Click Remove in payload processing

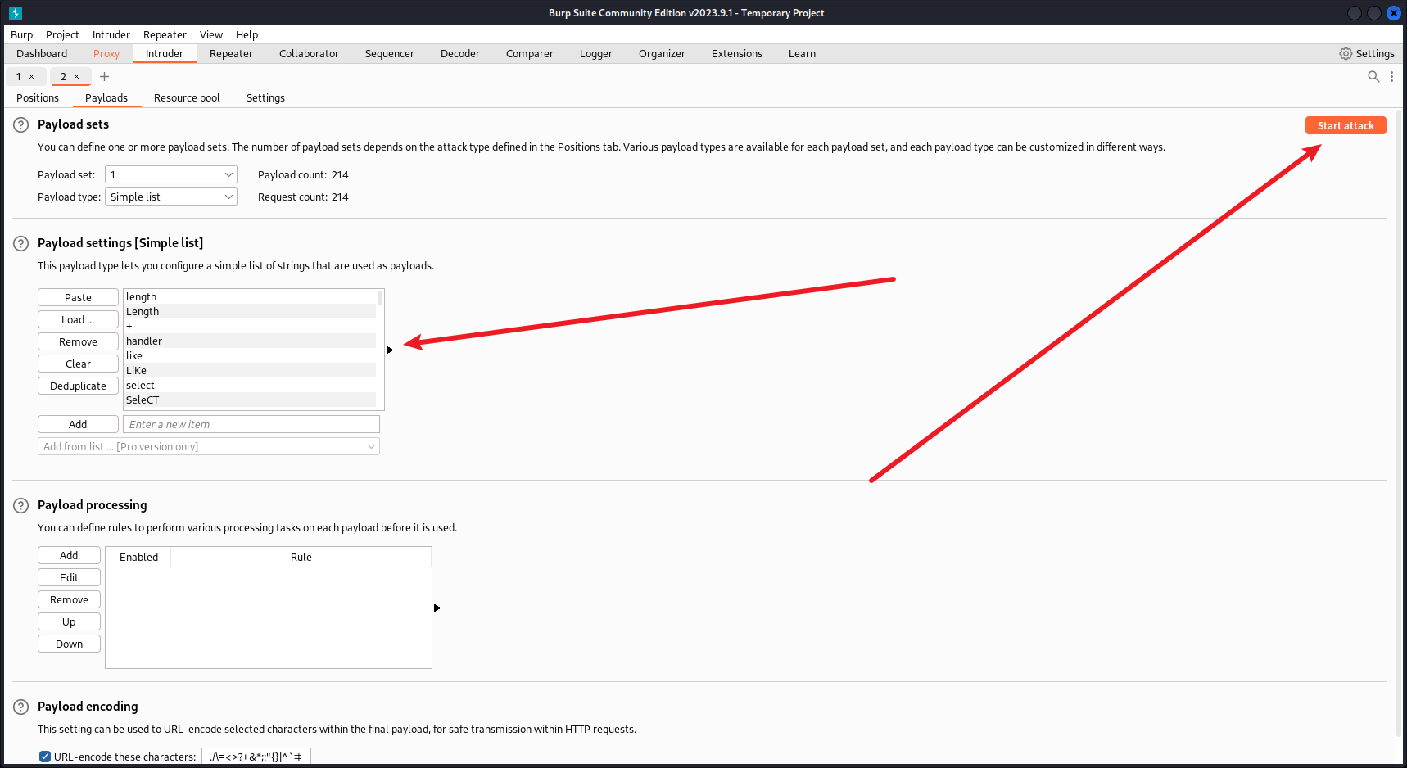(69, 599)
